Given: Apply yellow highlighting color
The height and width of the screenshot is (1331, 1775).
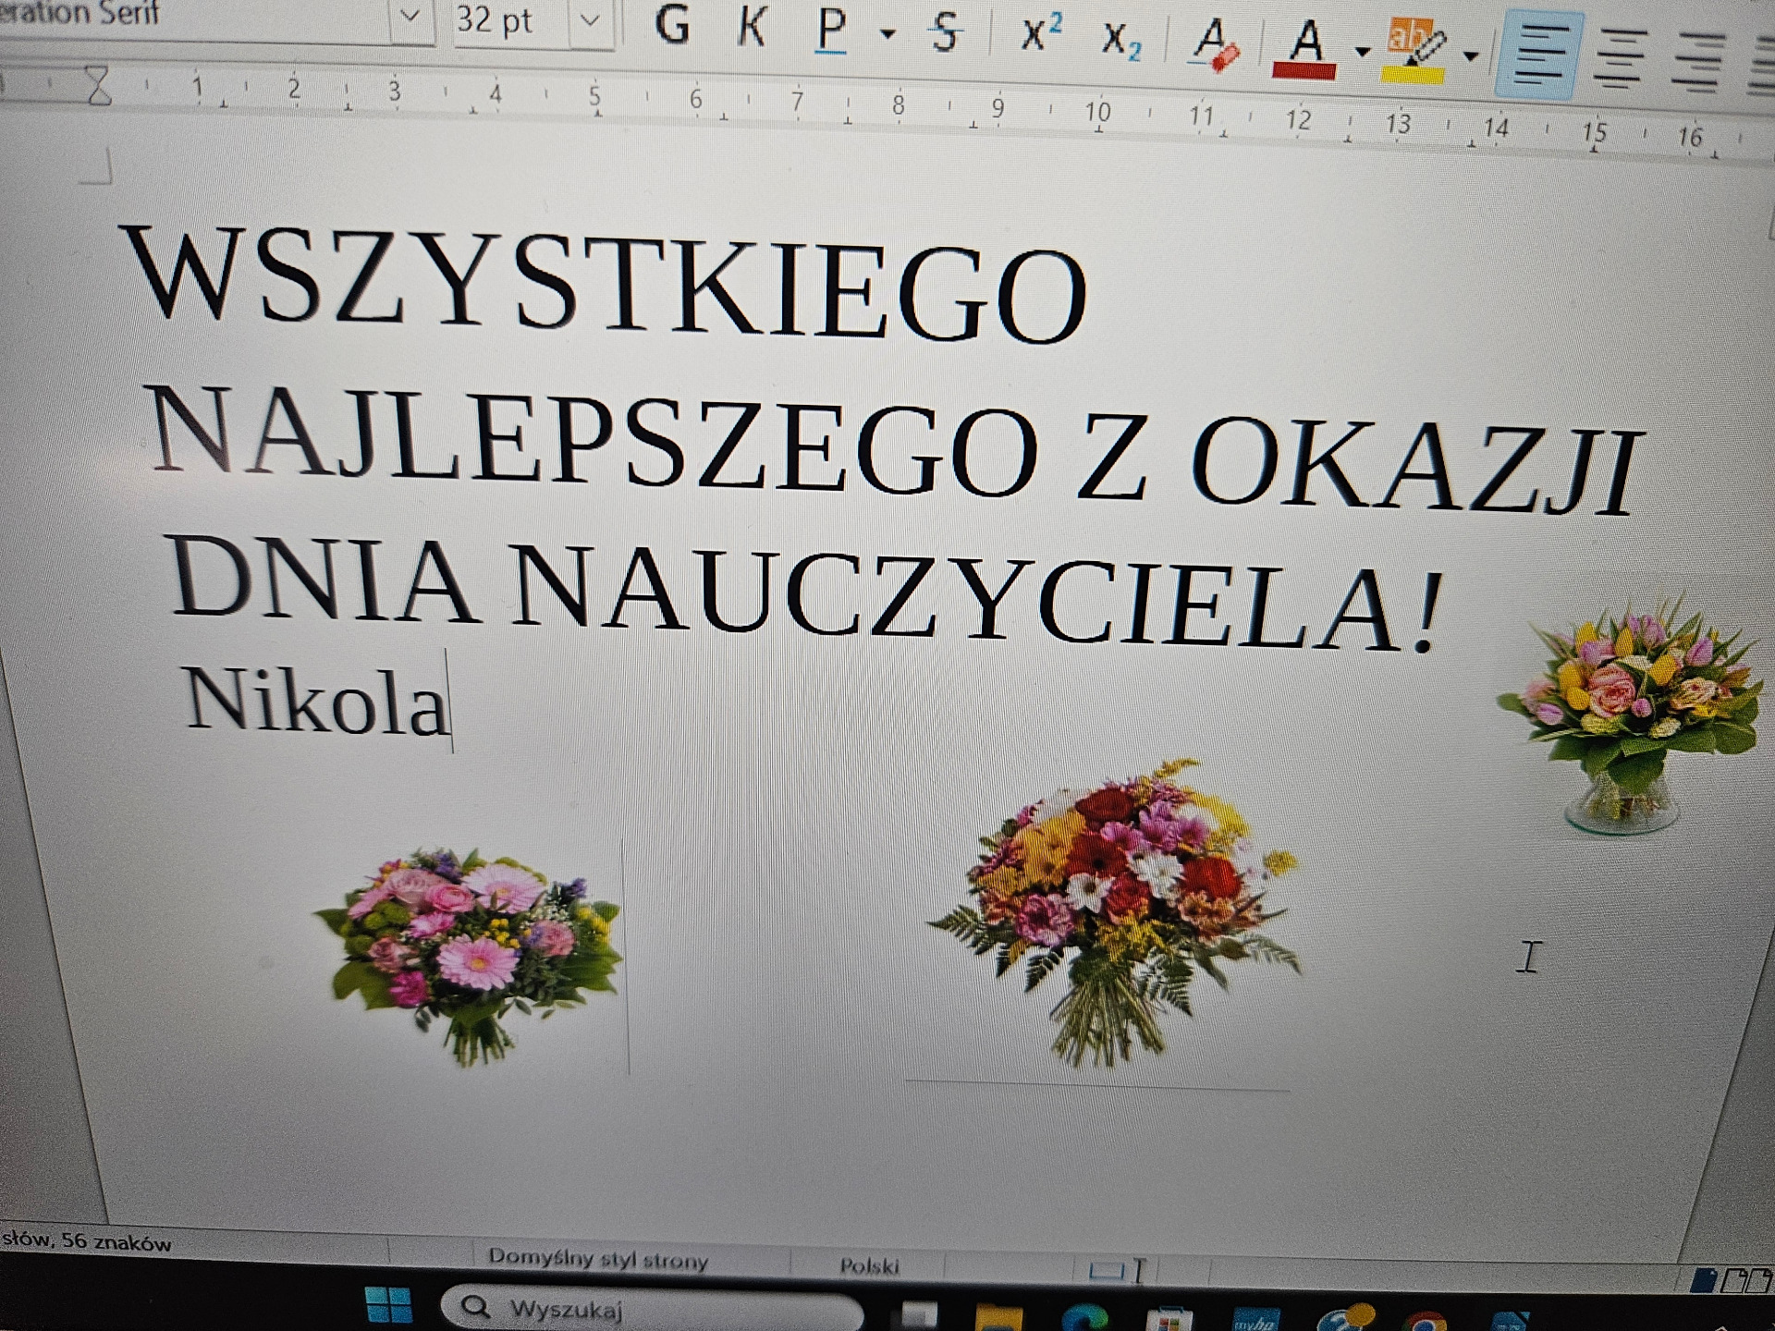Looking at the screenshot, I should [1414, 52].
